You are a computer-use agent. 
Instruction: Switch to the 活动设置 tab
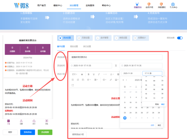pos(66,38)
